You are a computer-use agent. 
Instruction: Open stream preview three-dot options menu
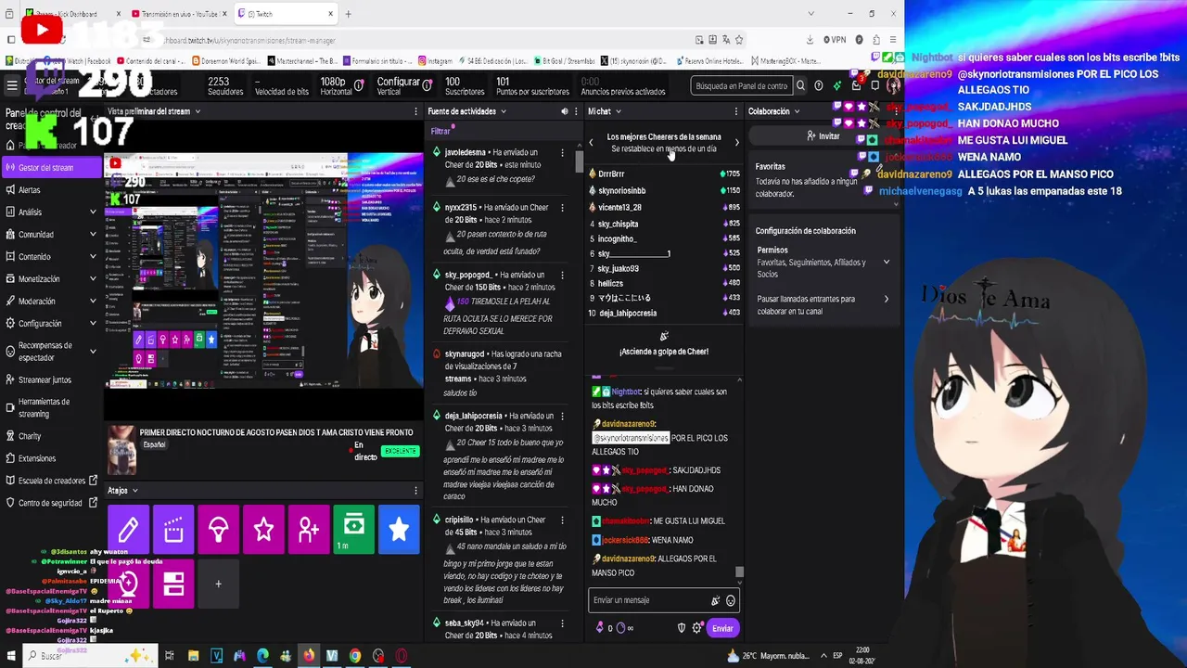tap(415, 111)
